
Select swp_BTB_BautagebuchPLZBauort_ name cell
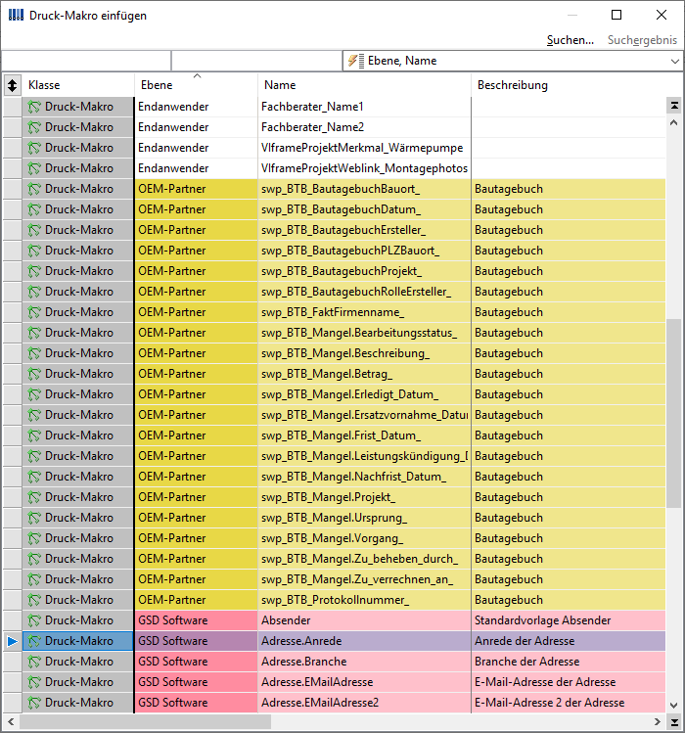(x=364, y=251)
